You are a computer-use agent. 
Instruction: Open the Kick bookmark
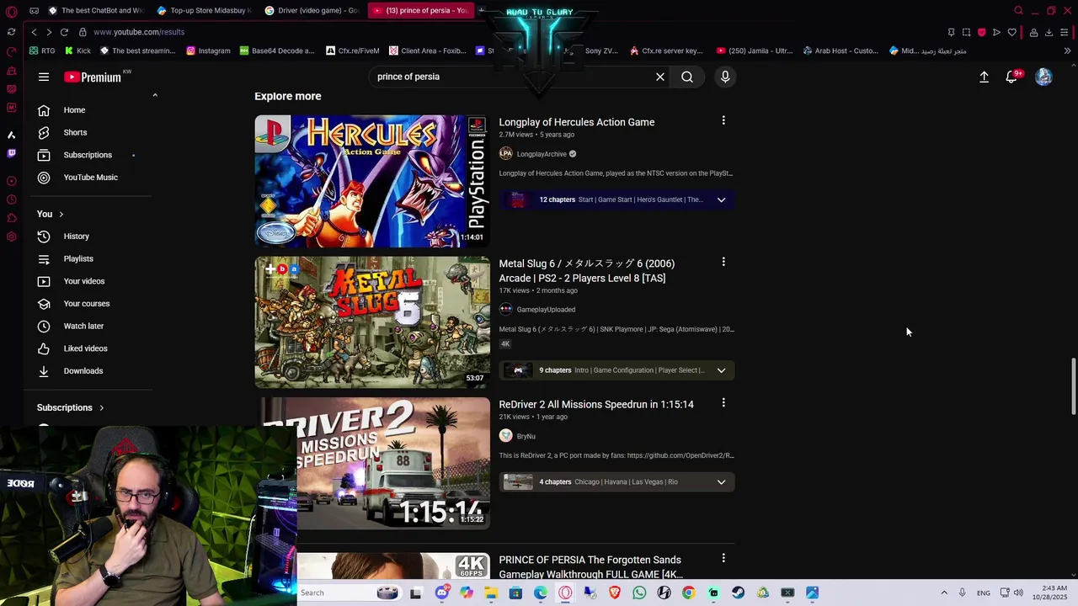point(77,50)
